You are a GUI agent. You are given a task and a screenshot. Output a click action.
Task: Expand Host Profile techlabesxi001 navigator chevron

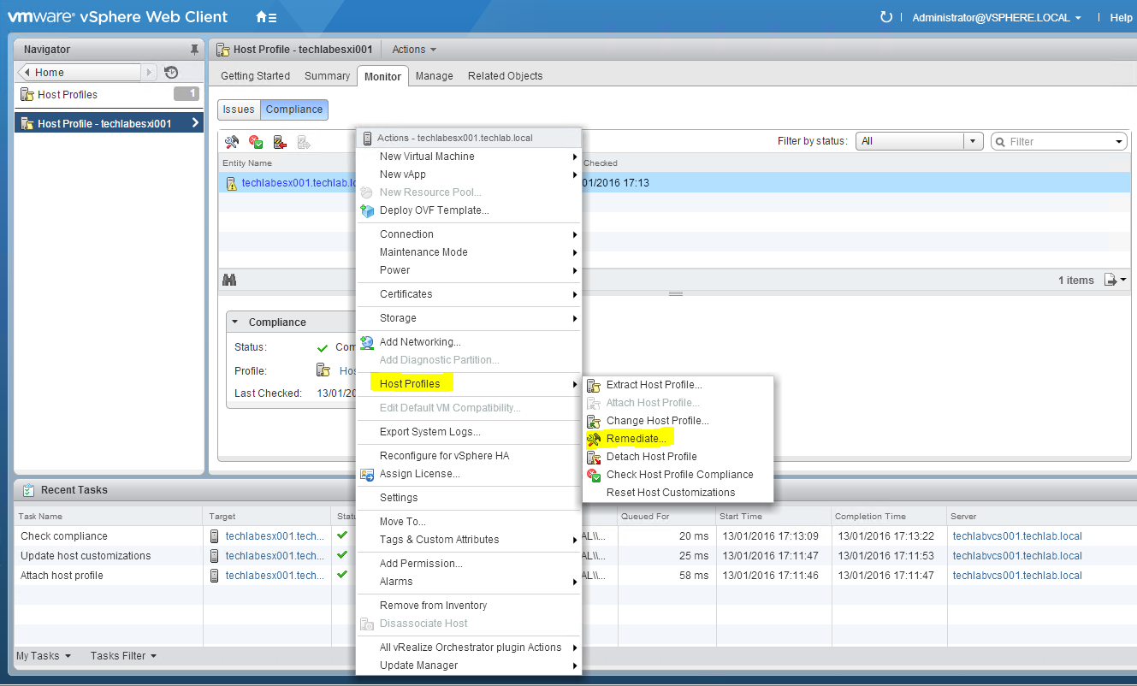point(195,123)
